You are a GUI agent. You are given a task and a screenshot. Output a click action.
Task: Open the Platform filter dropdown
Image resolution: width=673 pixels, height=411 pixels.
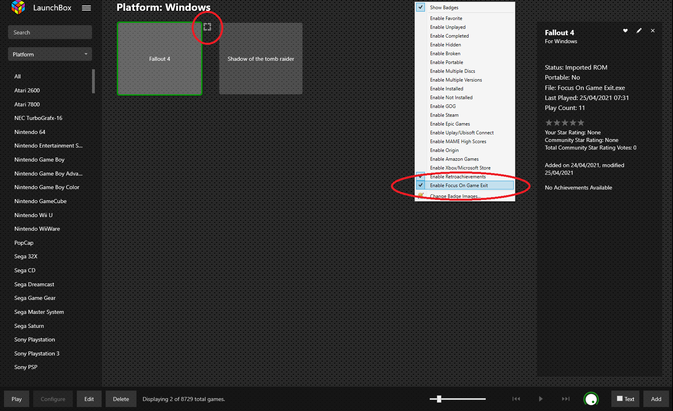[x=50, y=54]
